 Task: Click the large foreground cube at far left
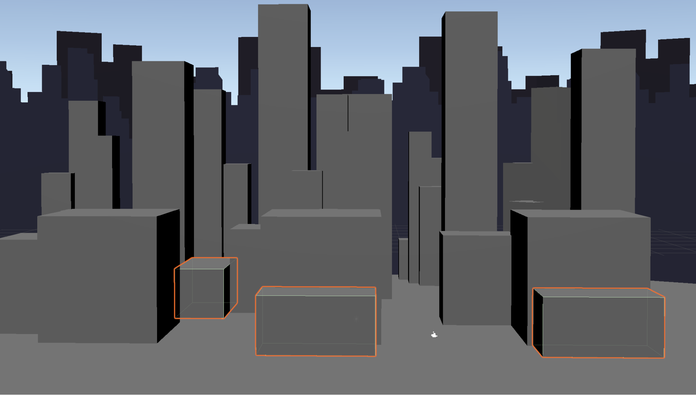coord(97,279)
